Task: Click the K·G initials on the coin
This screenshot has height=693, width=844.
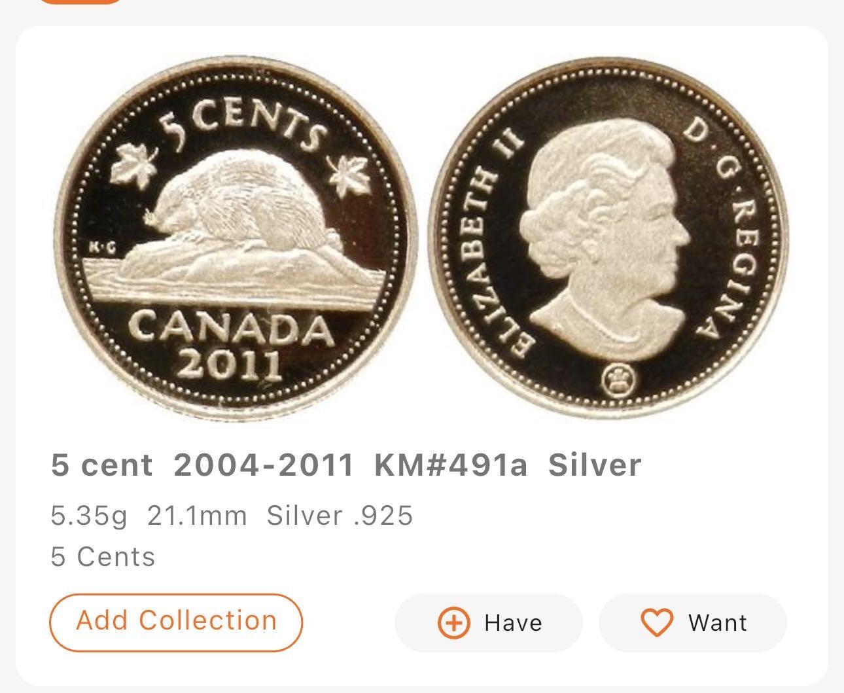Action: point(101,247)
